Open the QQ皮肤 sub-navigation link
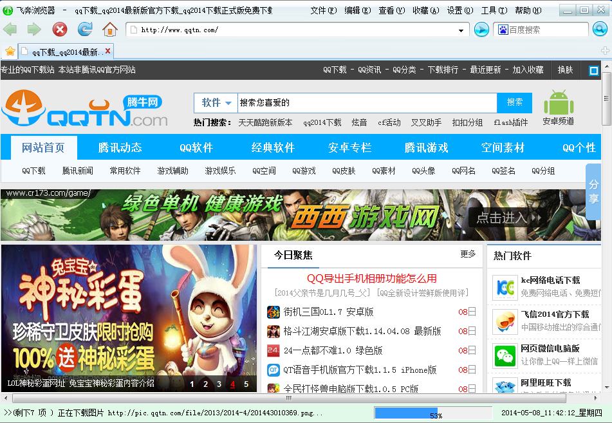Viewport: 612px width, 423px height. tap(344, 171)
